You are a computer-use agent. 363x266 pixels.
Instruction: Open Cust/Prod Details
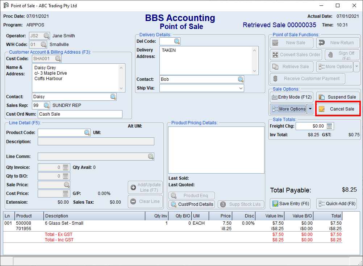pyautogui.click(x=192, y=204)
